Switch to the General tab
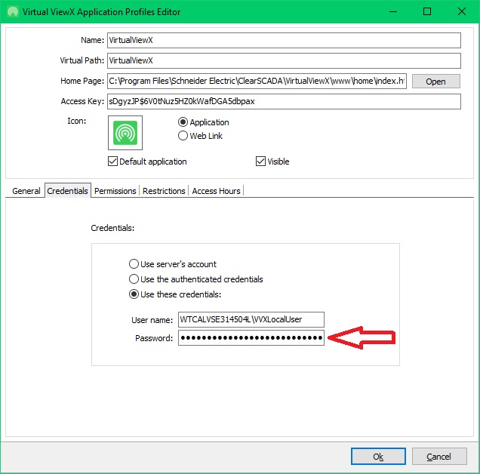This screenshot has width=480, height=474. tap(26, 191)
